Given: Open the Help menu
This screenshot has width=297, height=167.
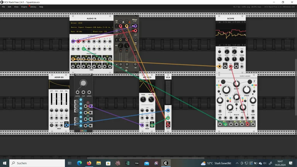Looking at the screenshot, I should click(x=41, y=7).
